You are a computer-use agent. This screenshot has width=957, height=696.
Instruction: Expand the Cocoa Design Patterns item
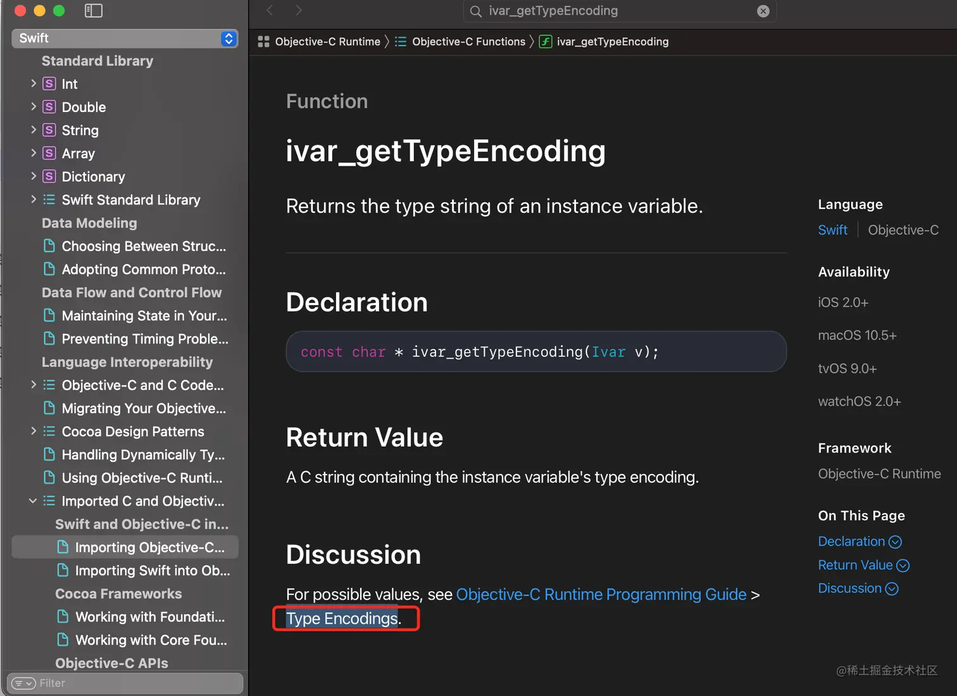point(34,430)
